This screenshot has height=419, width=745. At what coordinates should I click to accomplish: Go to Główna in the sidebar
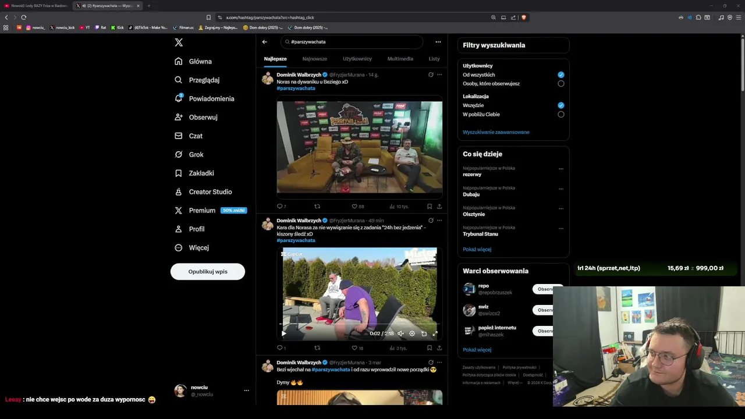(x=193, y=61)
